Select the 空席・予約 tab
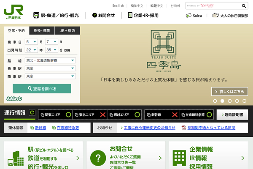 point(16,30)
